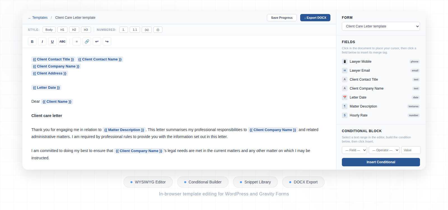The height and width of the screenshot is (210, 448).
Task: Apply '(i)' numbered style
Action: tap(158, 30)
